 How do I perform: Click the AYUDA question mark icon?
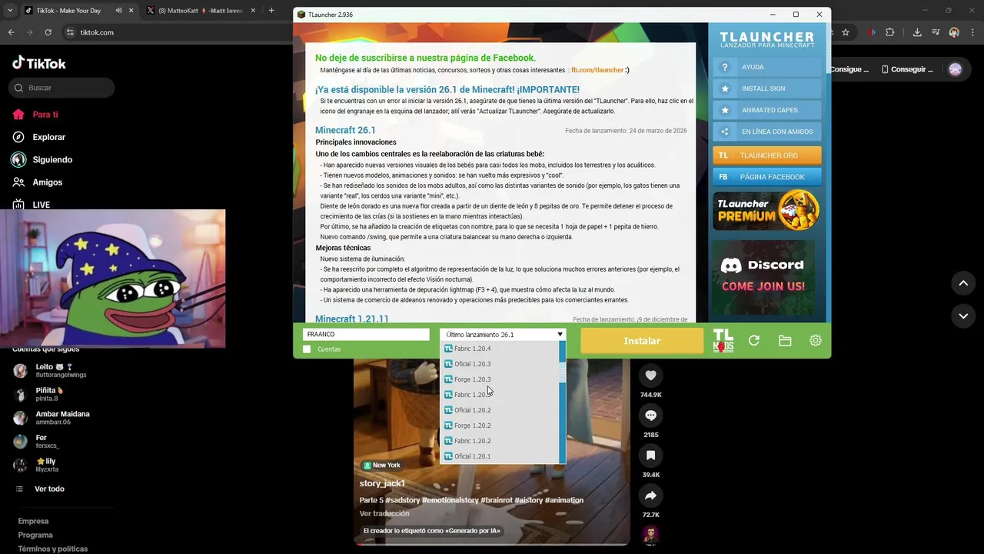[724, 67]
